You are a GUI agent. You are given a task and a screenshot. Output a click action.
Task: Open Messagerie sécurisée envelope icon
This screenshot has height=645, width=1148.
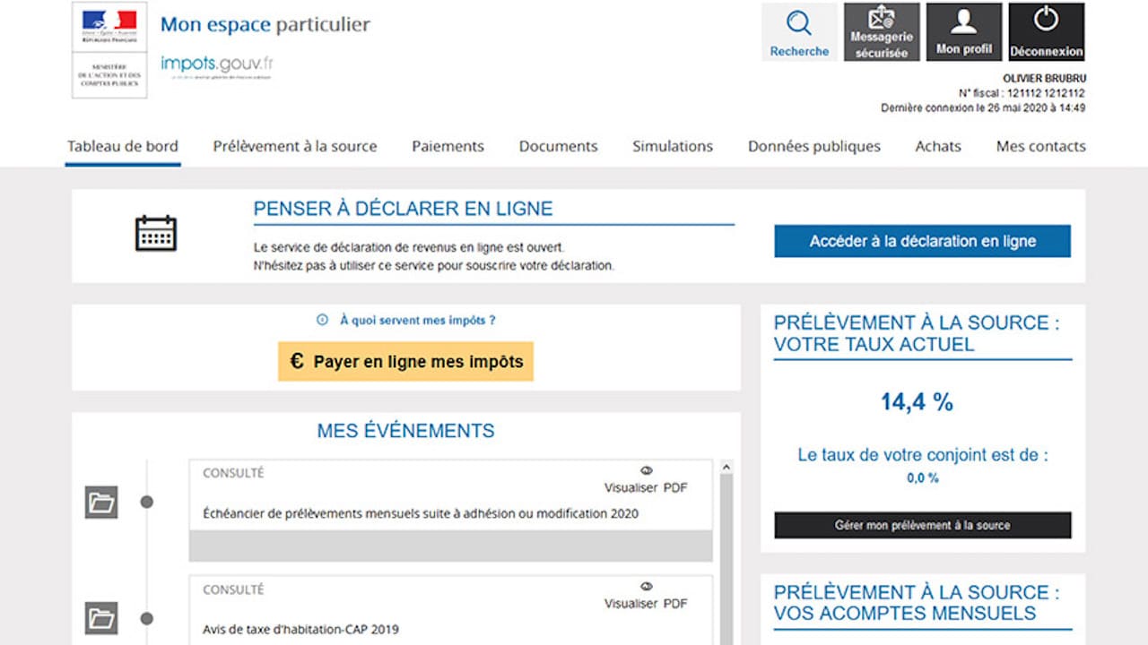(x=882, y=20)
